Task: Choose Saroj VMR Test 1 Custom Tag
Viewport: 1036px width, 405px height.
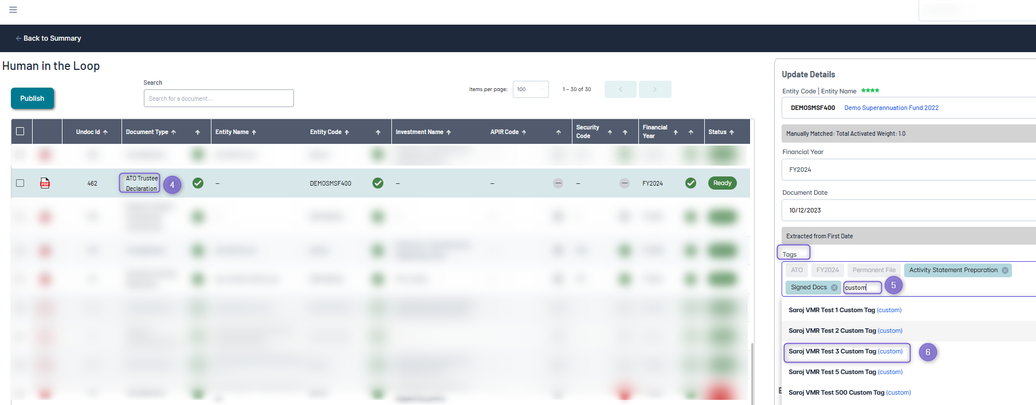Action: 909,310
